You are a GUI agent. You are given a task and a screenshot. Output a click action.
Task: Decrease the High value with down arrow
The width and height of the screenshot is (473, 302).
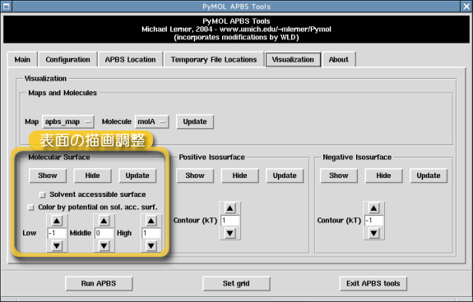point(151,245)
